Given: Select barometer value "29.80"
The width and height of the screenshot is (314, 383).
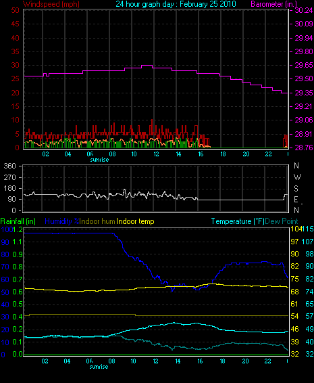Looking at the screenshot, I should tap(304, 52).
